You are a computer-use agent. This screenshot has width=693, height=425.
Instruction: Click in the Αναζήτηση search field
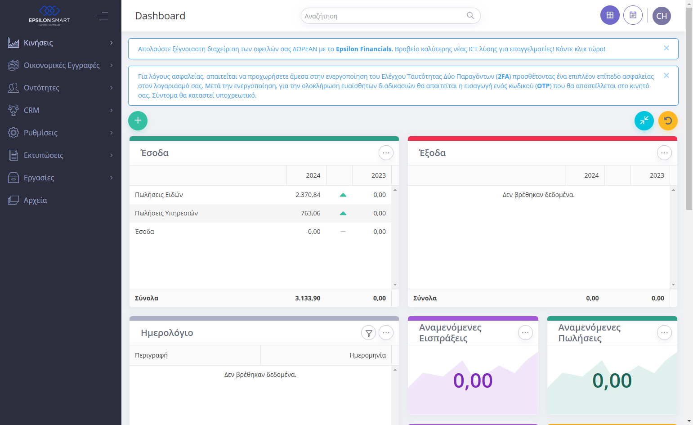click(390, 16)
